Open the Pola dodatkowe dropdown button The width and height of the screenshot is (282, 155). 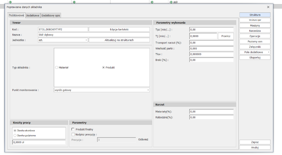coord(268,52)
